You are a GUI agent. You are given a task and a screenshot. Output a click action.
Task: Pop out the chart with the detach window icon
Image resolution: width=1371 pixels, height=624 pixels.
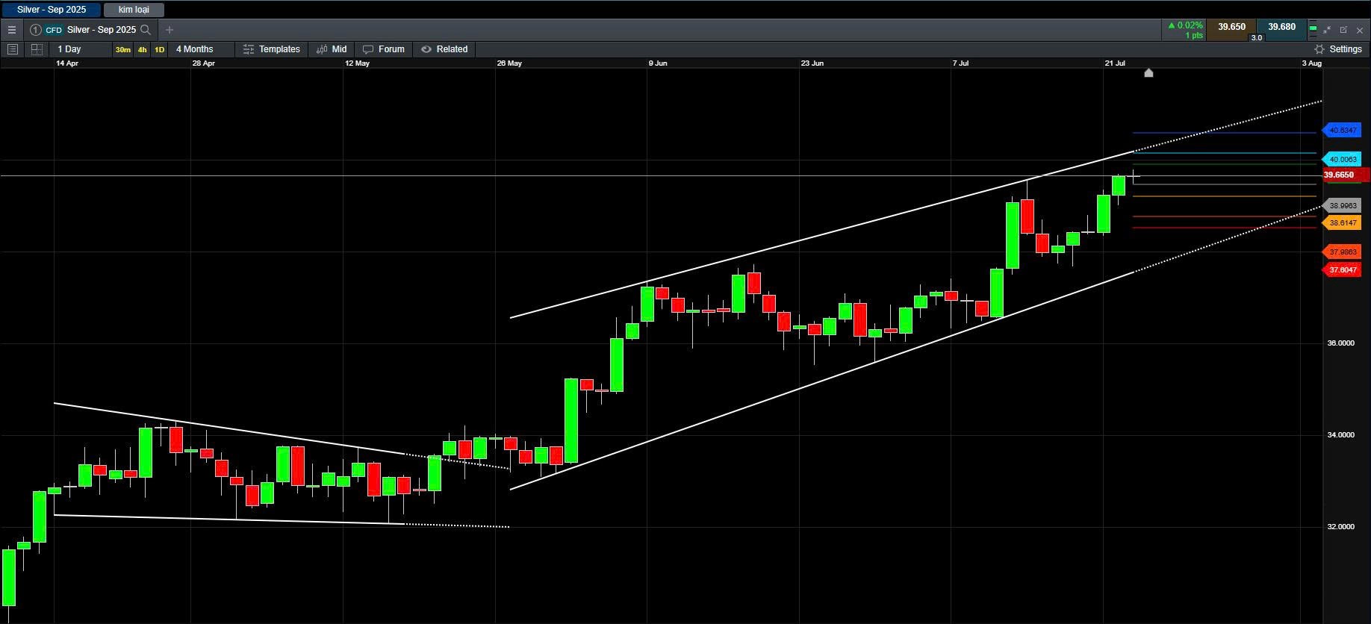click(x=1343, y=30)
